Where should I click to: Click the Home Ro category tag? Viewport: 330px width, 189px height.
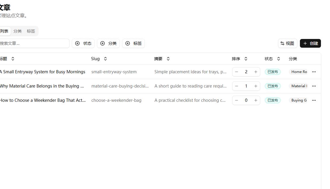point(298,72)
